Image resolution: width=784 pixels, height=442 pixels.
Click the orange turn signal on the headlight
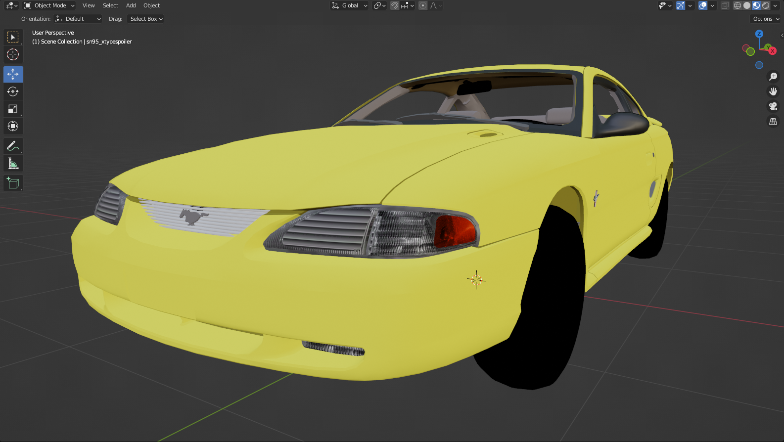(455, 231)
